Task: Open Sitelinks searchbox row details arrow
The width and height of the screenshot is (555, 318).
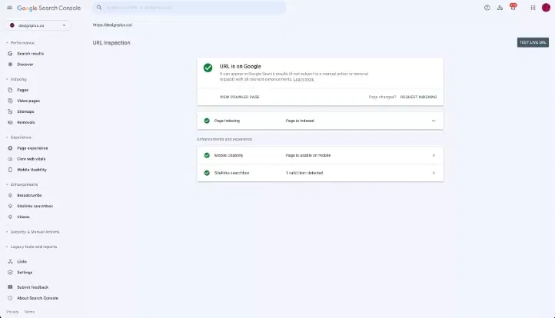Action: [x=434, y=173]
